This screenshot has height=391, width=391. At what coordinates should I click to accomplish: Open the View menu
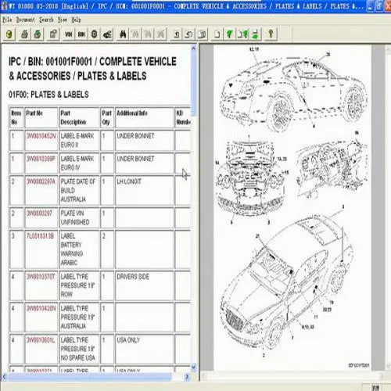63,20
